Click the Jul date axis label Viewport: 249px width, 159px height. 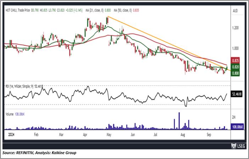coord(156,135)
